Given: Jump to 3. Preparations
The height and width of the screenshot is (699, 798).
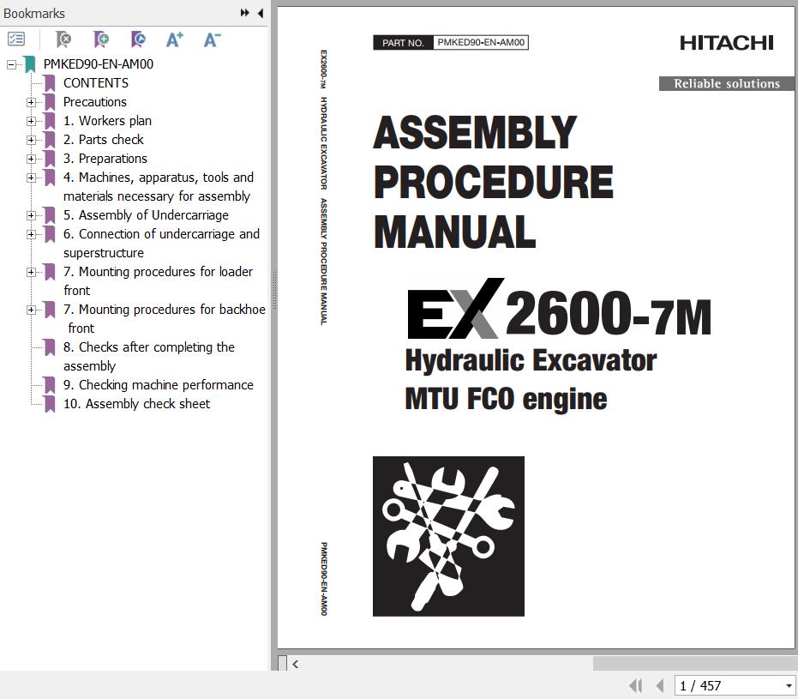Looking at the screenshot, I should (105, 159).
